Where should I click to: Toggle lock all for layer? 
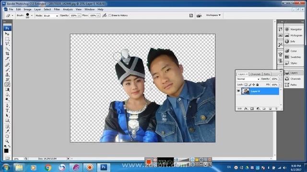click(258, 85)
